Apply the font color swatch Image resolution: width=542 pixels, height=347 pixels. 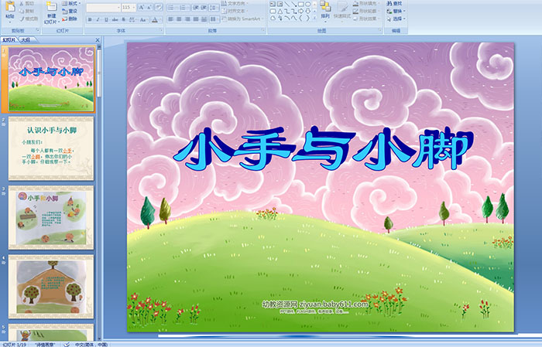pyautogui.click(x=155, y=19)
